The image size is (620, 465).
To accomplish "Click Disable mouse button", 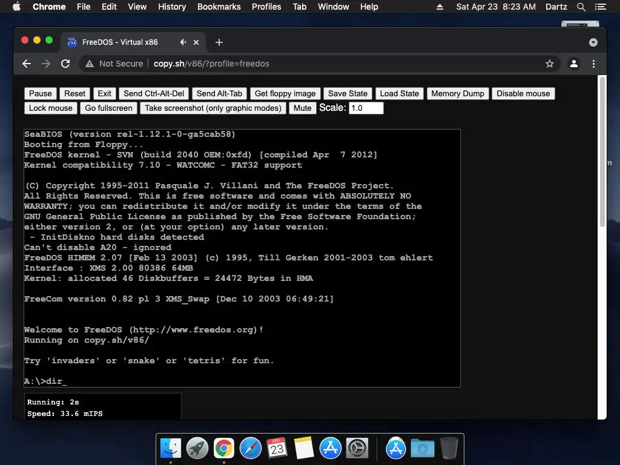I will (x=523, y=93).
